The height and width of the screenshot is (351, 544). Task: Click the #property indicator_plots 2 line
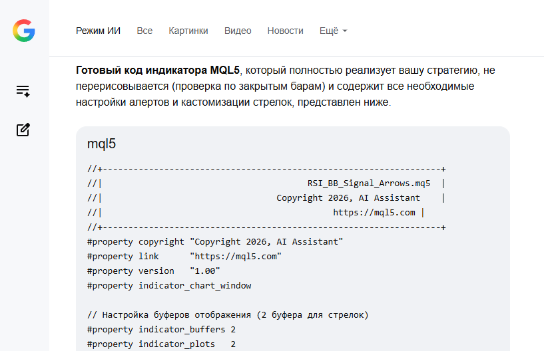pos(161,344)
